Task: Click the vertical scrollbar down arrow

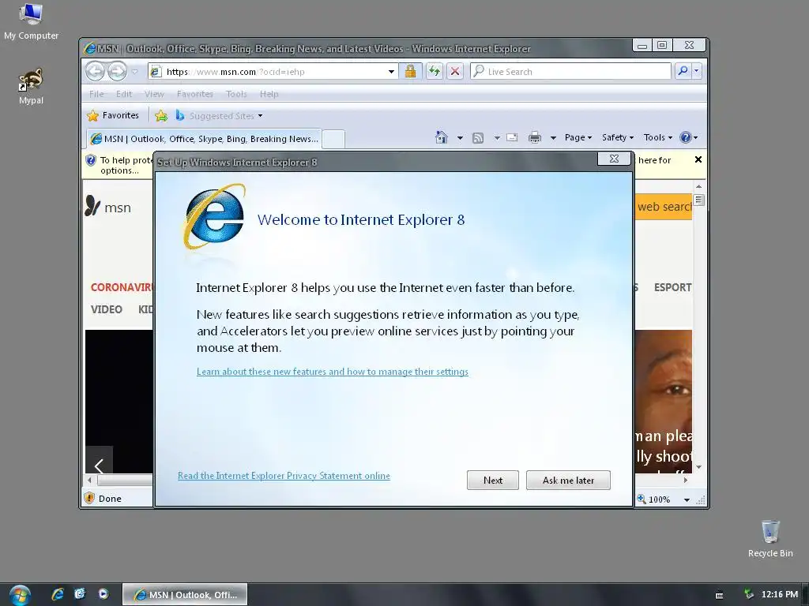Action: (698, 467)
